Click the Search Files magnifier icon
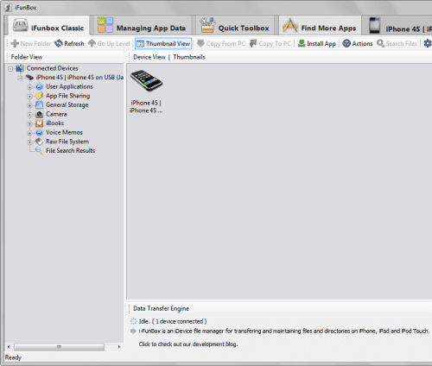This screenshot has width=432, height=366. pyautogui.click(x=380, y=43)
